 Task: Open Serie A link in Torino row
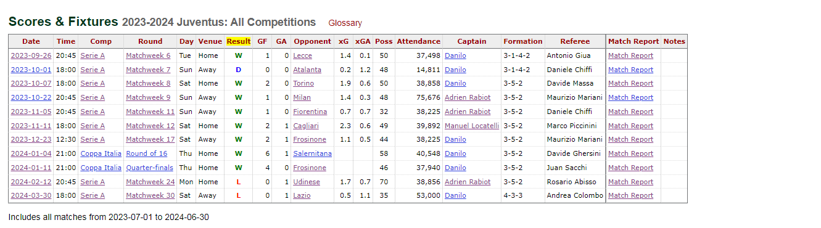[x=93, y=83]
